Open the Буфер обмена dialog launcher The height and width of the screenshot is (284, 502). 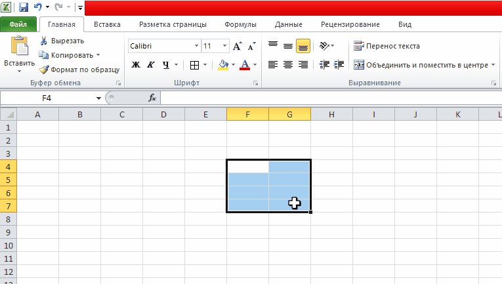click(x=119, y=83)
